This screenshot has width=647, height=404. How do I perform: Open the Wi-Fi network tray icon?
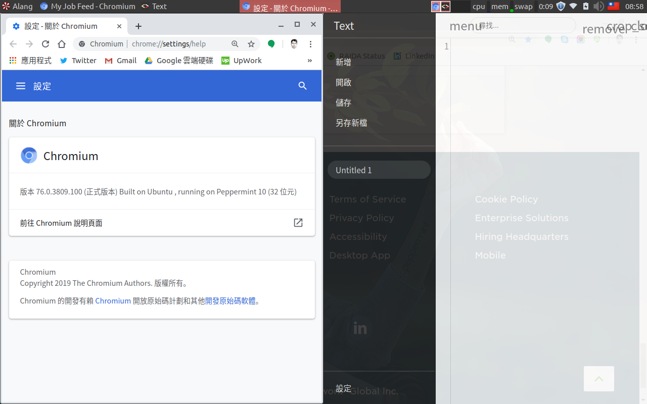coord(573,7)
